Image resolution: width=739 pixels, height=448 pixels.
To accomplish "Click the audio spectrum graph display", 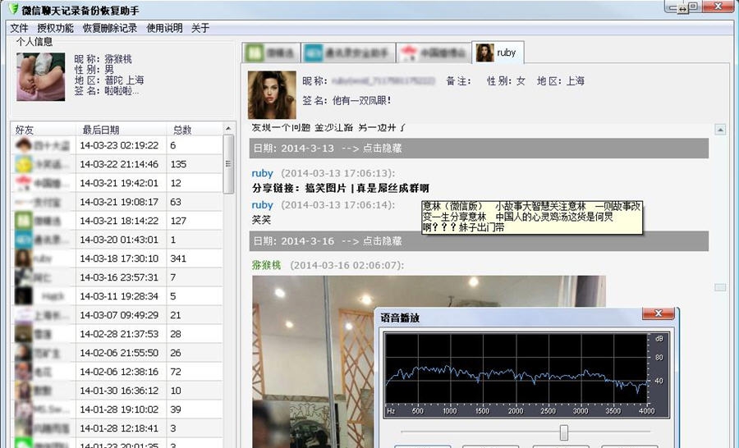I will point(526,375).
